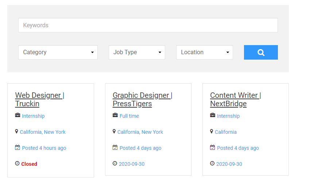Open the Category dropdown
The height and width of the screenshot is (184, 310).
pyautogui.click(x=58, y=52)
